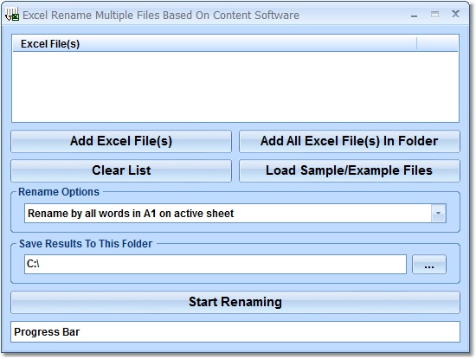476x359 pixels.
Task: Browse for output folder with the '...' button
Action: point(429,265)
